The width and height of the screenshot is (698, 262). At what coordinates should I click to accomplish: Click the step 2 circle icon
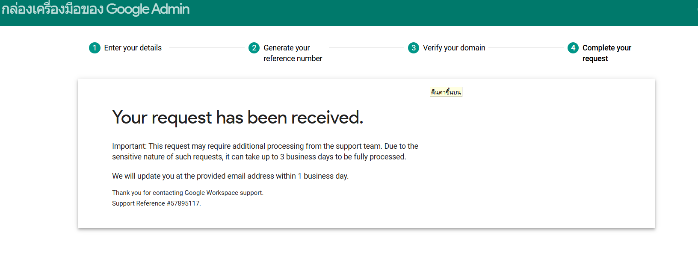coord(254,48)
